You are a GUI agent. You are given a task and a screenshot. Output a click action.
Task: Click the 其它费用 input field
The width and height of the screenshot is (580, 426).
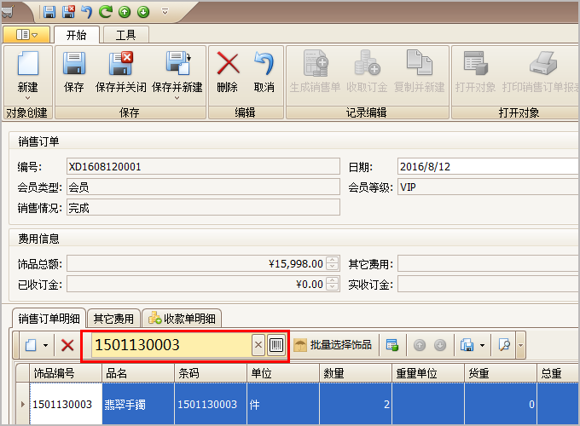[x=489, y=264]
